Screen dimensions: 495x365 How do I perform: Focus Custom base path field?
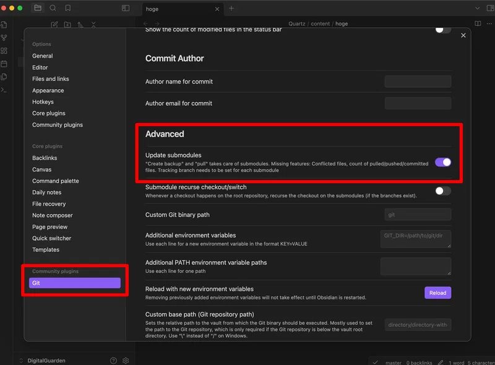[418, 325]
